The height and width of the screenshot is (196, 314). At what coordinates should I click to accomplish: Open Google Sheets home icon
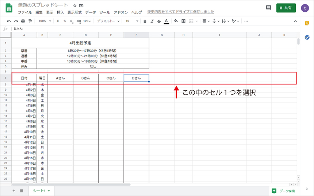coord(9,8)
